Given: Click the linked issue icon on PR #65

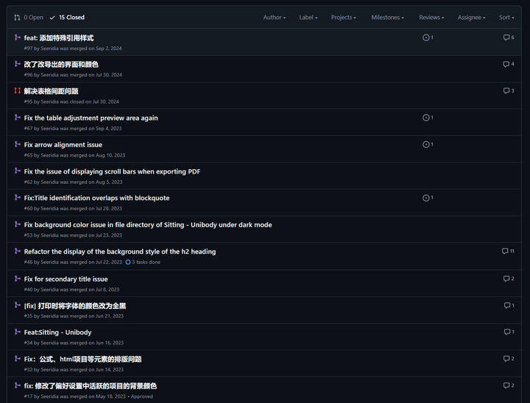Looking at the screenshot, I should tap(428, 144).
